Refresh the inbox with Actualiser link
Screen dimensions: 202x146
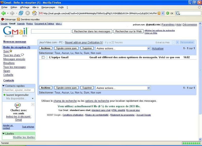(x=158, y=49)
